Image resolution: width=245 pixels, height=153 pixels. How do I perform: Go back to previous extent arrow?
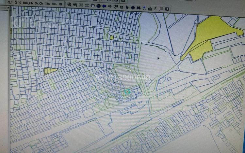[x=104, y=6]
